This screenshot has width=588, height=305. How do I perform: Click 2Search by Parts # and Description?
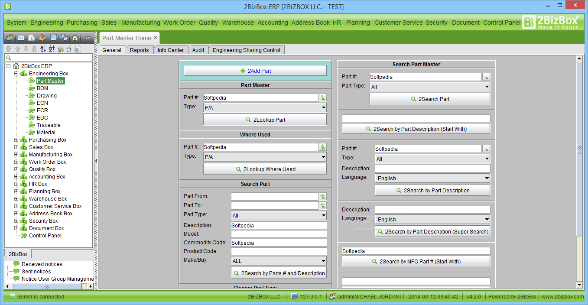click(279, 273)
